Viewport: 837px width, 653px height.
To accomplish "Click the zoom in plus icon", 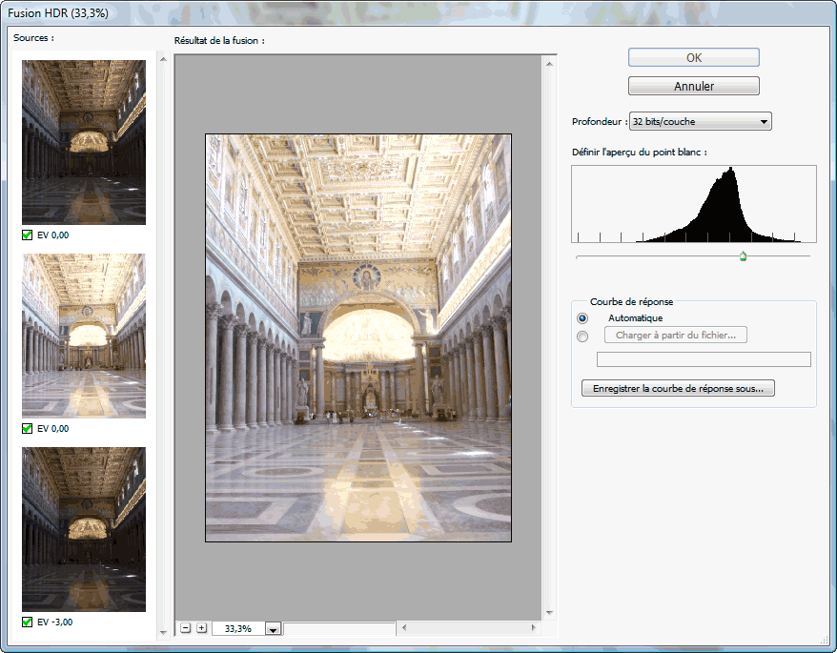I will tap(201, 628).
